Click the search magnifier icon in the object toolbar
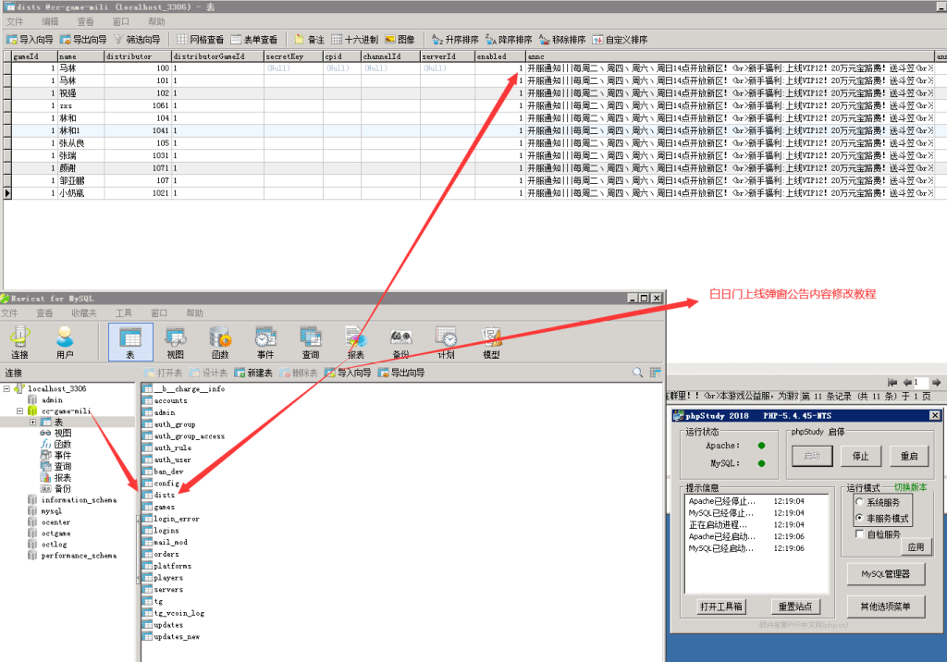The height and width of the screenshot is (662, 947). pos(637,373)
